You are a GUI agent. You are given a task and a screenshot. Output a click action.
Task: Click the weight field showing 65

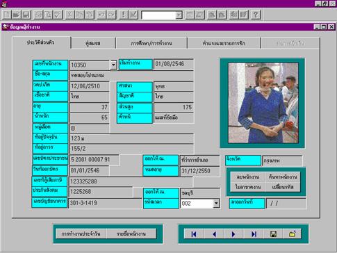tap(90, 117)
